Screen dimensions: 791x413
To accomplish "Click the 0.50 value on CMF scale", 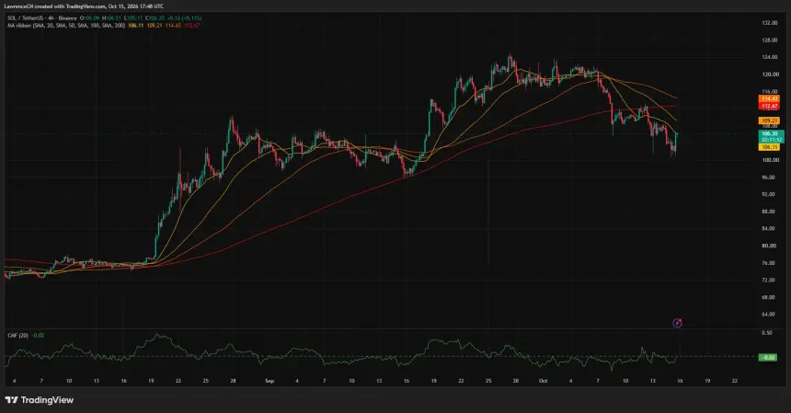I will click(767, 333).
